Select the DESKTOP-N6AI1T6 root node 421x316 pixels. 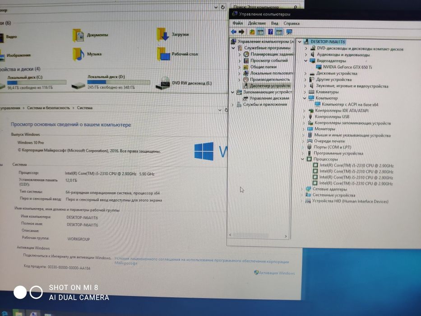[328, 42]
